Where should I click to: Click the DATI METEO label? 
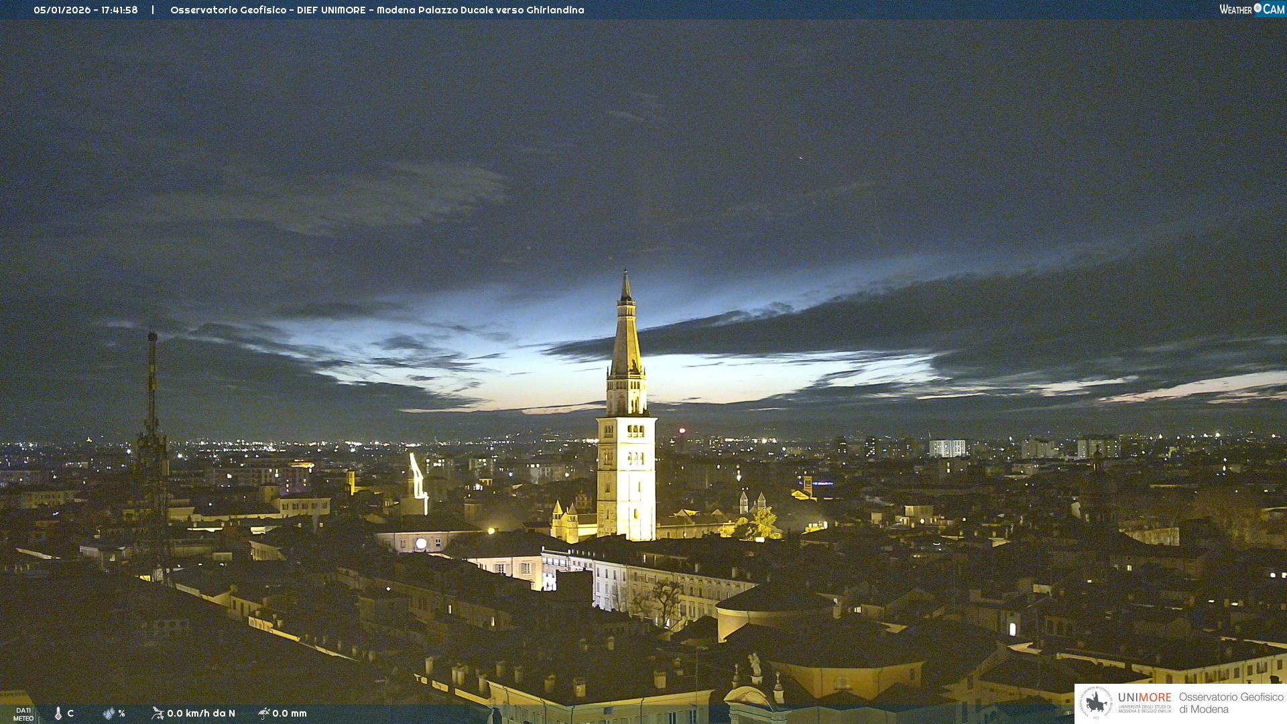point(23,714)
